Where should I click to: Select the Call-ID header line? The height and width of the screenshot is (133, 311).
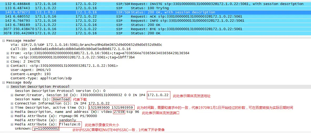pyautogui.click(x=70, y=49)
